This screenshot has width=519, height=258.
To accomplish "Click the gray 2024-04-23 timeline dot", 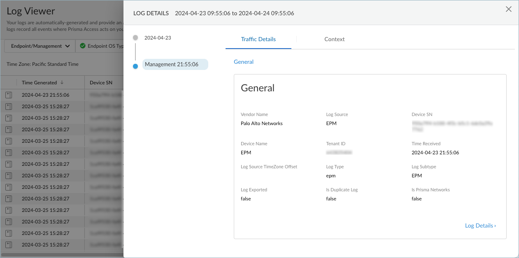I will coord(135,38).
